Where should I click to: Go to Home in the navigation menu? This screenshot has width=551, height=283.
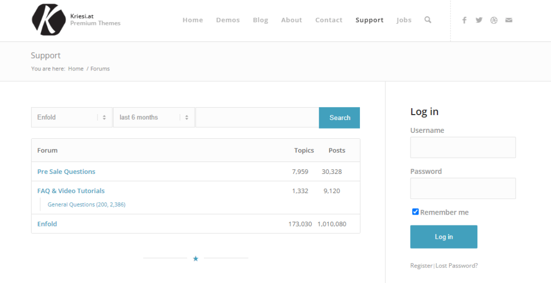pos(193,20)
